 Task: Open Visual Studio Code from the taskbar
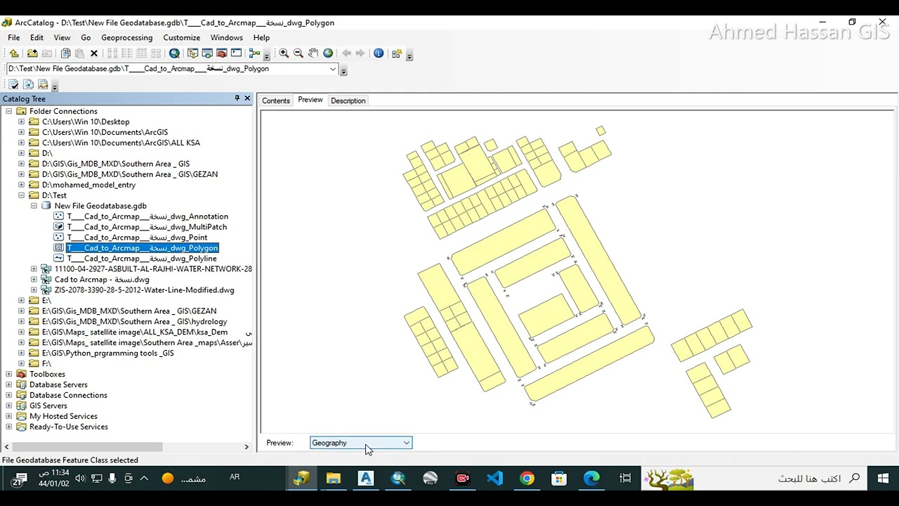pyautogui.click(x=494, y=479)
